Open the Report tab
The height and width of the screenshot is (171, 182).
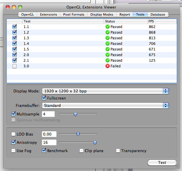point(125,14)
